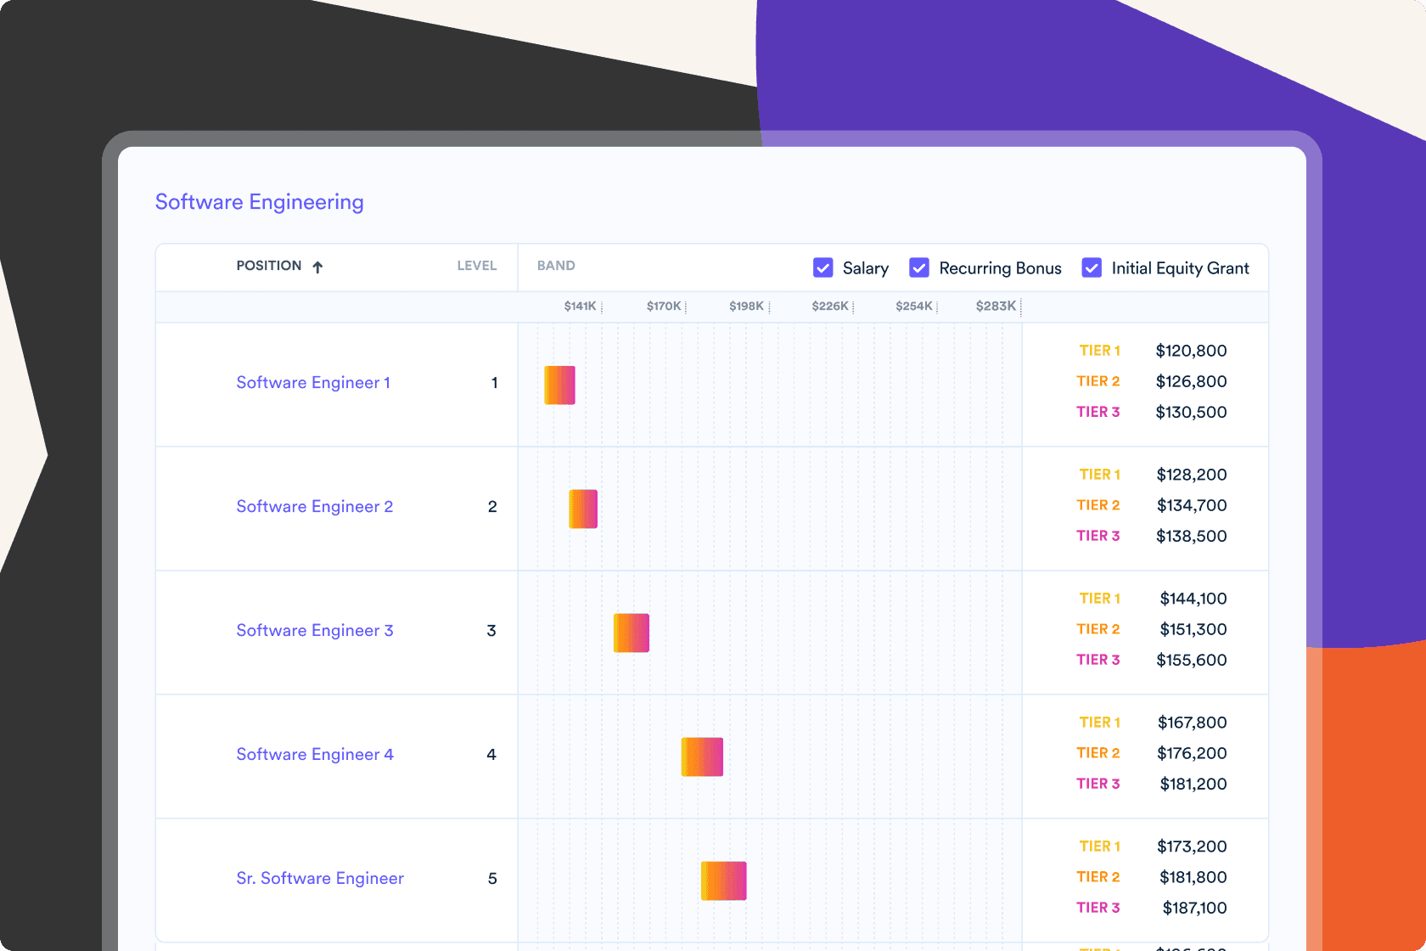Viewport: 1426px width, 951px height.
Task: Open the Software Engineer 2 position
Action: 315,507
